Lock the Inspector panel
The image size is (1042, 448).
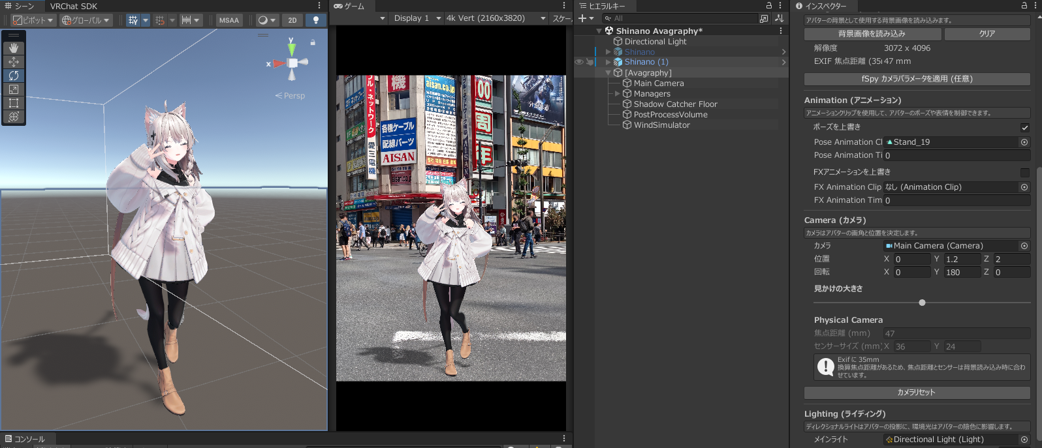(1024, 5)
